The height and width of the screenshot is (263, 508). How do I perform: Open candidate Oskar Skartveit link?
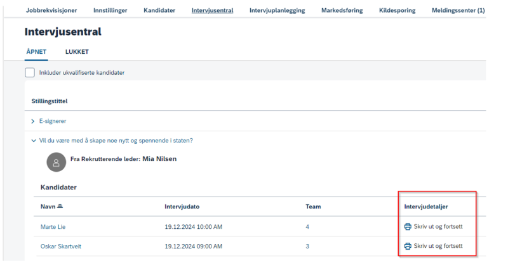60,246
